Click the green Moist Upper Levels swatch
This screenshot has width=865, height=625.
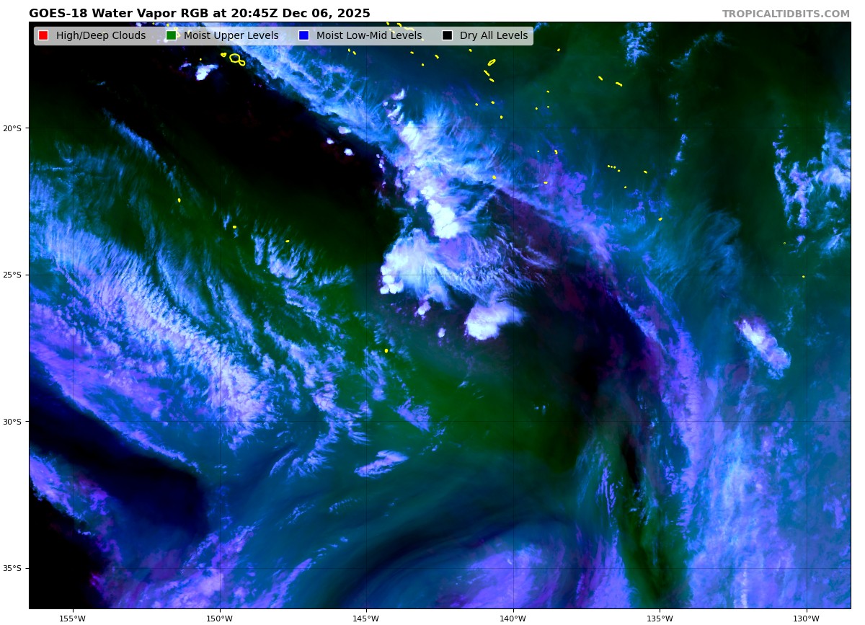[171, 36]
